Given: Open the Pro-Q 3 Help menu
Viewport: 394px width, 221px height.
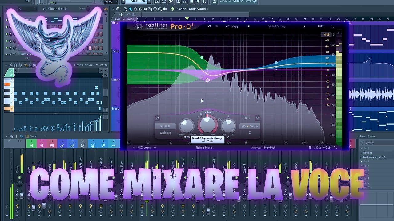Looking at the screenshot, I should point(320,26).
